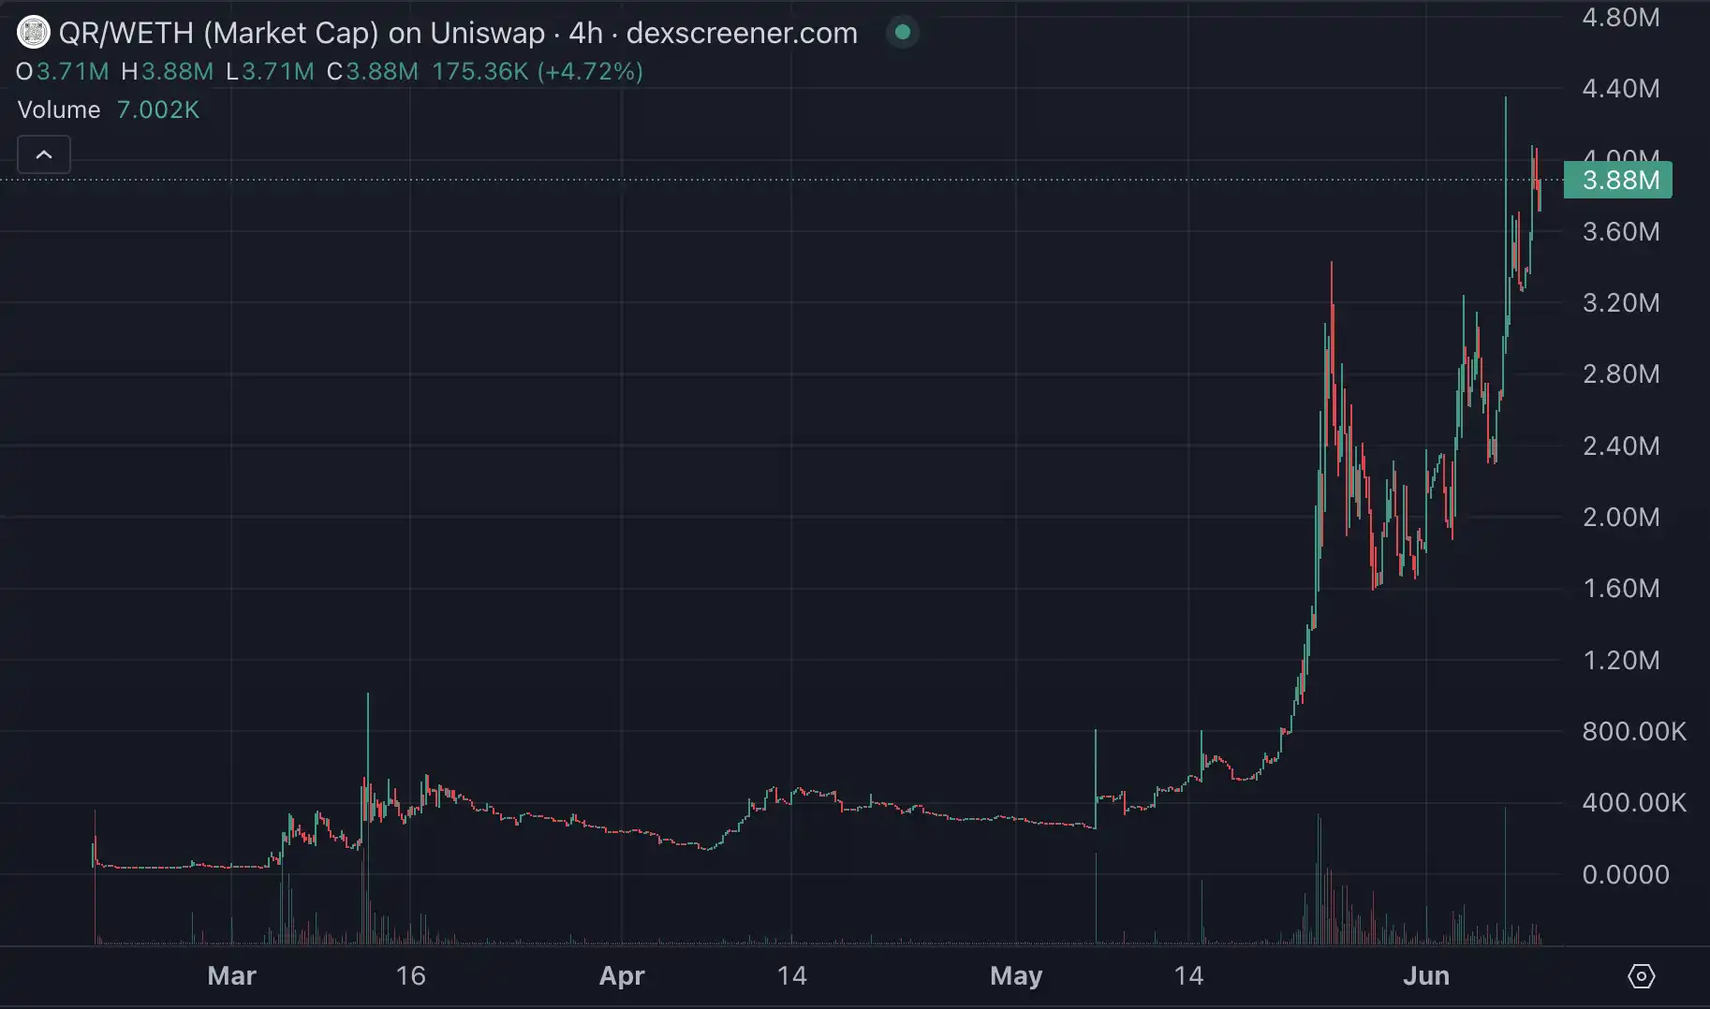Click the May label on time axis
This screenshot has width=1710, height=1009.
click(1016, 976)
